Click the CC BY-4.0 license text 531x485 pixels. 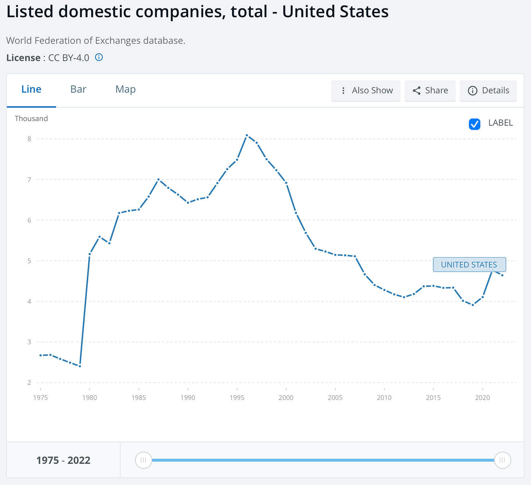(x=69, y=58)
